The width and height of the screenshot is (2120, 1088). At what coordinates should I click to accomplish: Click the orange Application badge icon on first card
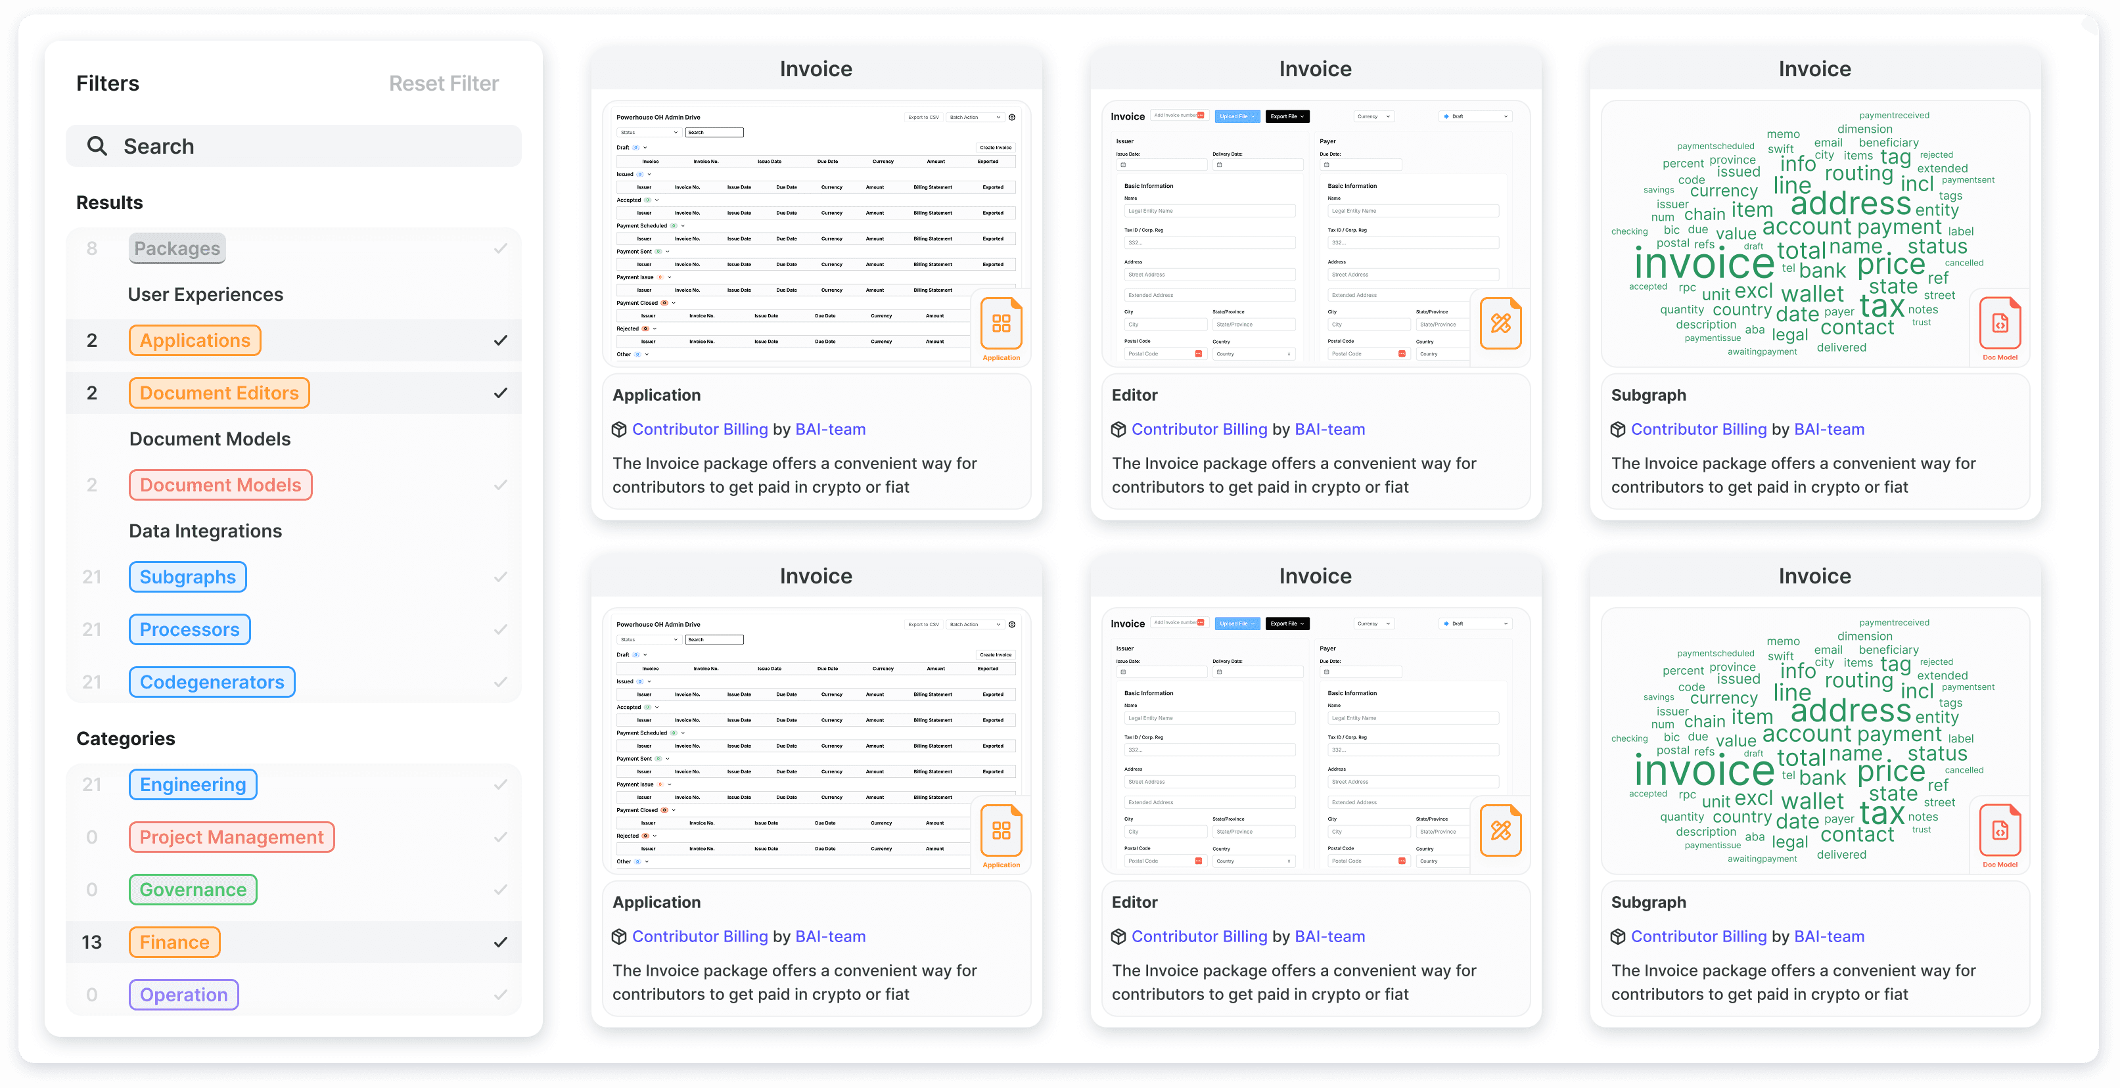(1001, 323)
